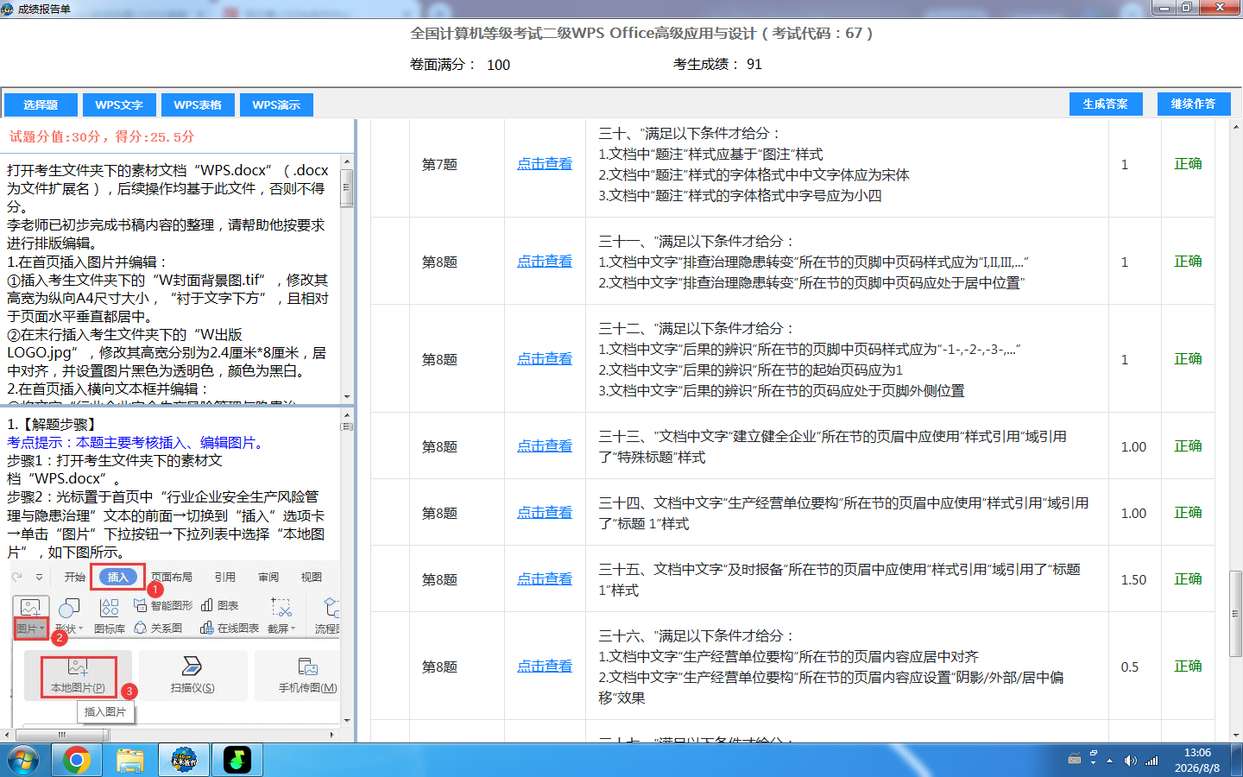Click the 三十四 header style criteria text
This screenshot has height=777, width=1243.
point(843,513)
